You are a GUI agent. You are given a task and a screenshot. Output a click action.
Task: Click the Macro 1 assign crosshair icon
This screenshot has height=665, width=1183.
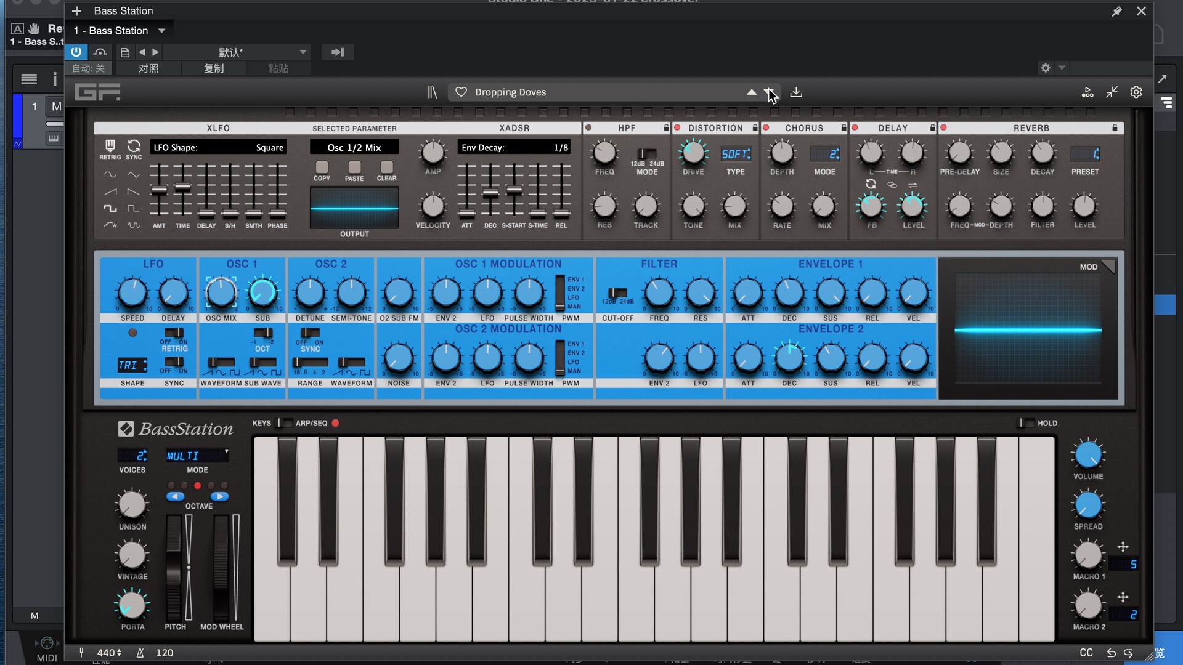(1123, 547)
